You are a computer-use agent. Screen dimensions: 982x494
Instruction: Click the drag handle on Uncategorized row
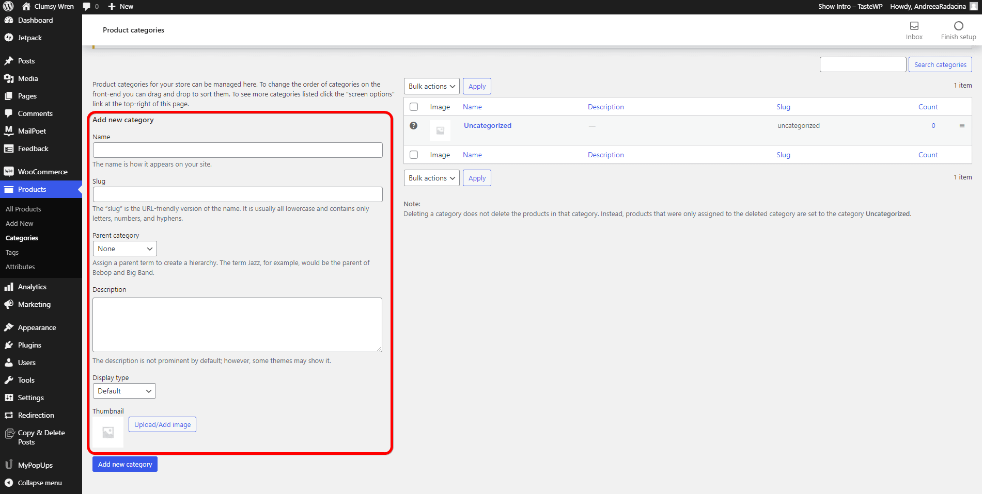coord(962,125)
